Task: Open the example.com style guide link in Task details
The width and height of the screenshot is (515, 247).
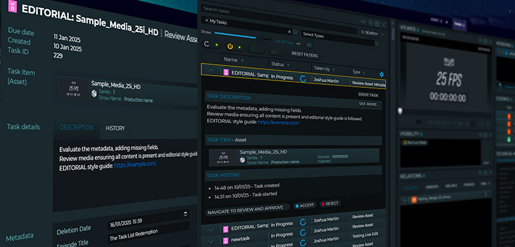Action: tap(135, 164)
